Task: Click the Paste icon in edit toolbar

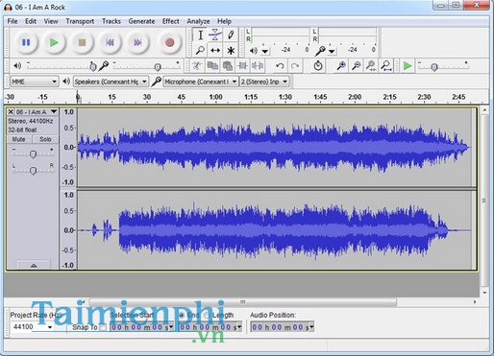Action: (x=228, y=66)
